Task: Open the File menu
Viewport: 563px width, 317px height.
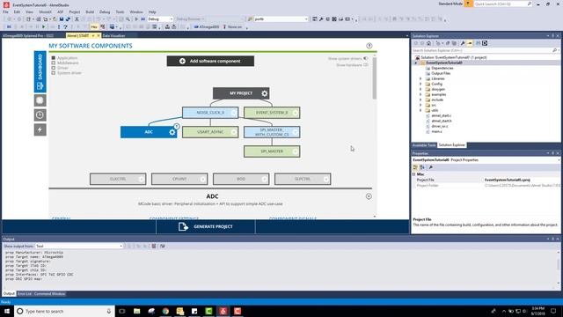Action: tap(5, 11)
